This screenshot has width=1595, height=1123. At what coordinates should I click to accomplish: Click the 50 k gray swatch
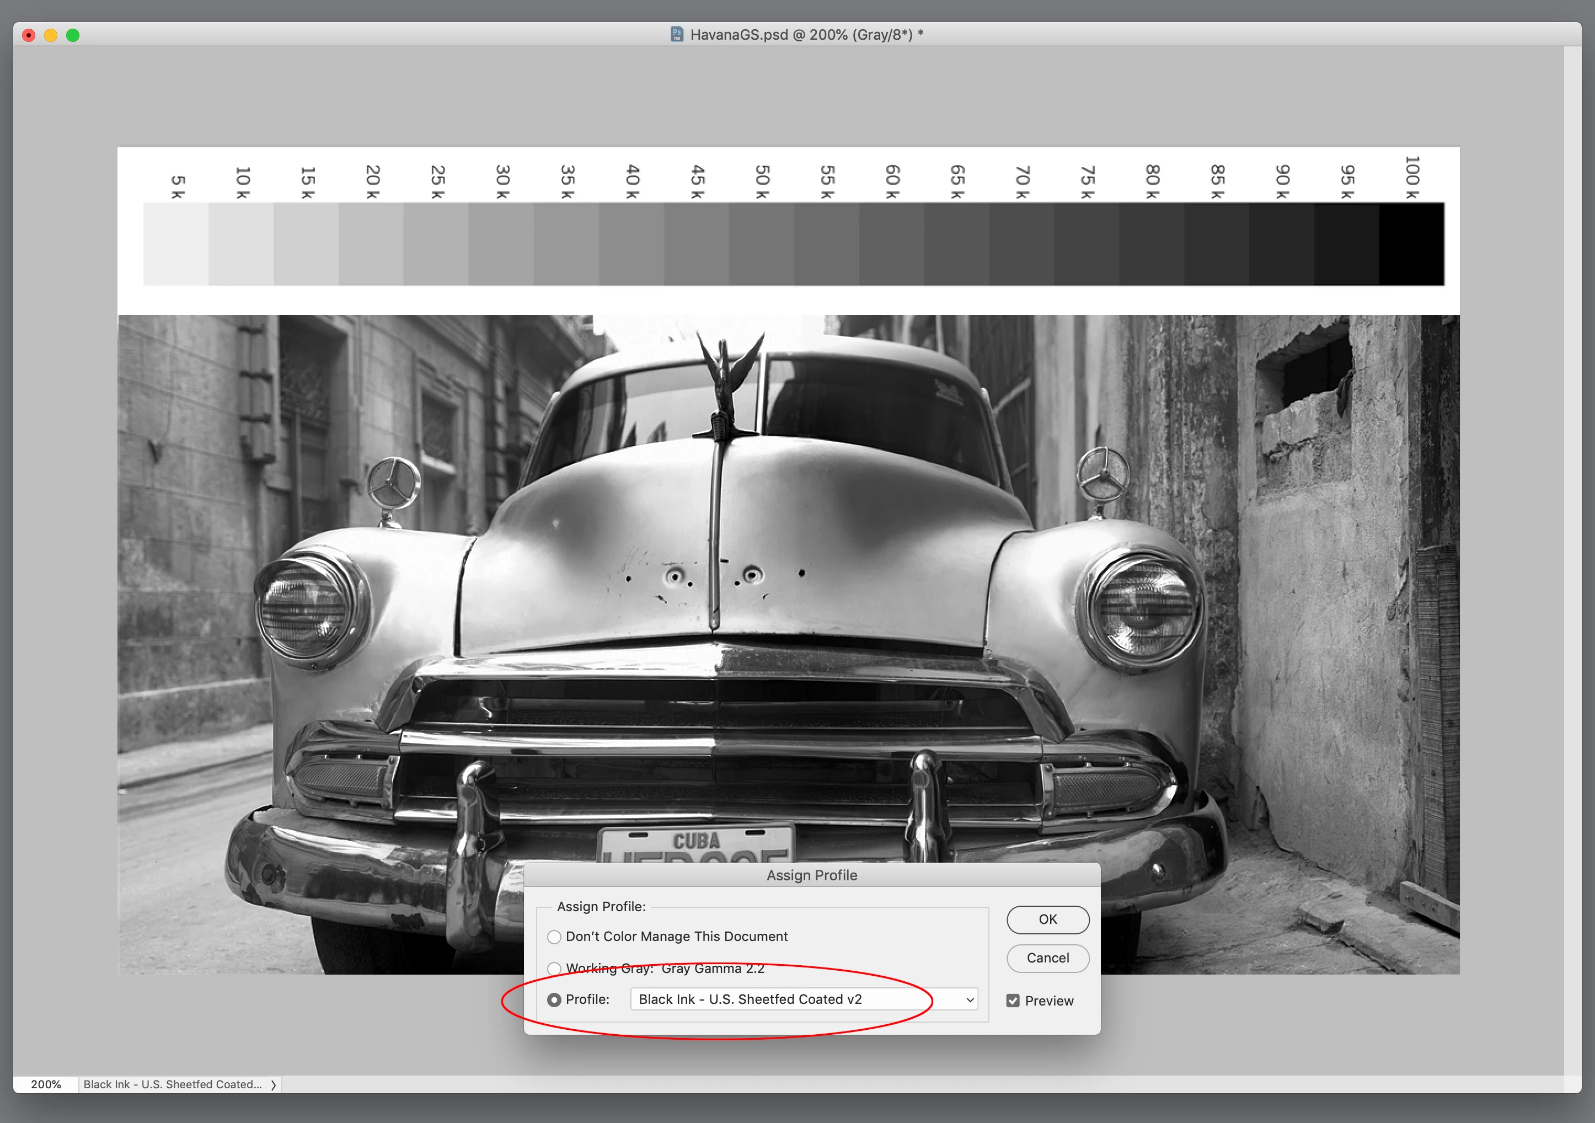762,244
